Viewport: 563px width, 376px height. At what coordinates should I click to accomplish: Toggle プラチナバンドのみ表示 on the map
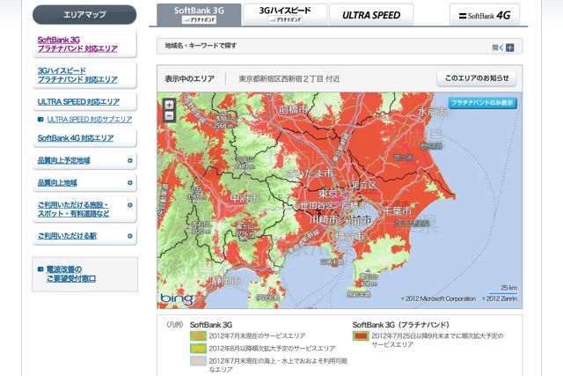point(482,103)
